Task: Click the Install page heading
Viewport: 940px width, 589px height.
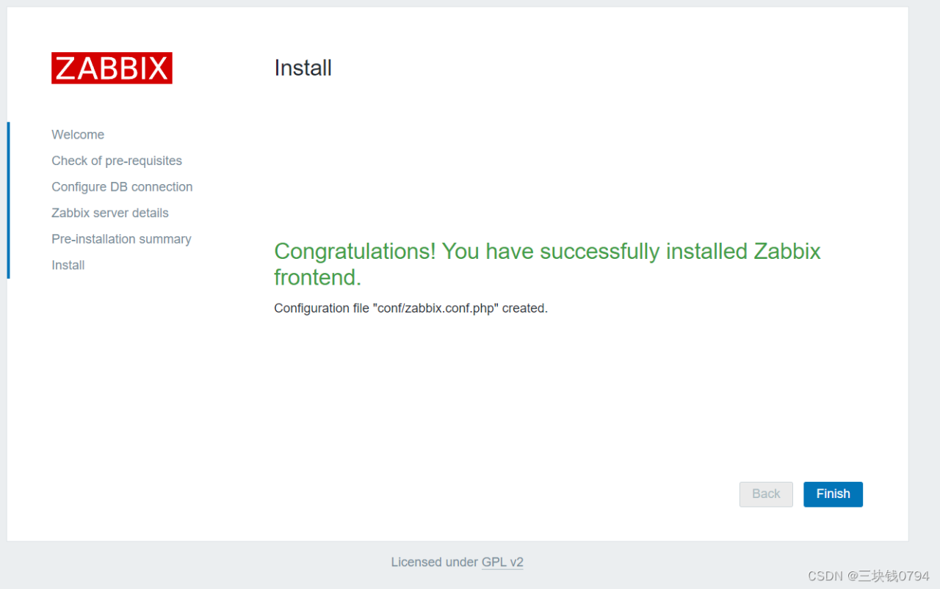Action: (x=303, y=68)
